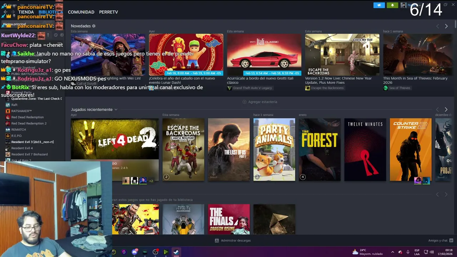Image resolution: width=457 pixels, height=257 pixels.
Task: Open OBS Studio from the taskbar
Action: click(x=155, y=252)
